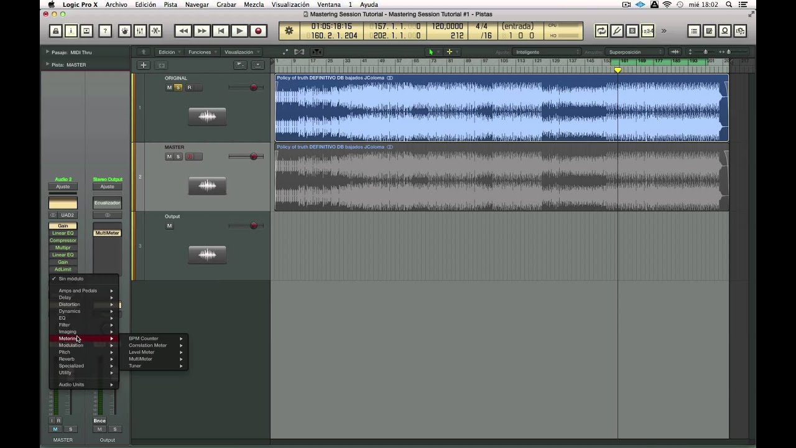
Task: Click the Bnce bounce button
Action: click(99, 421)
